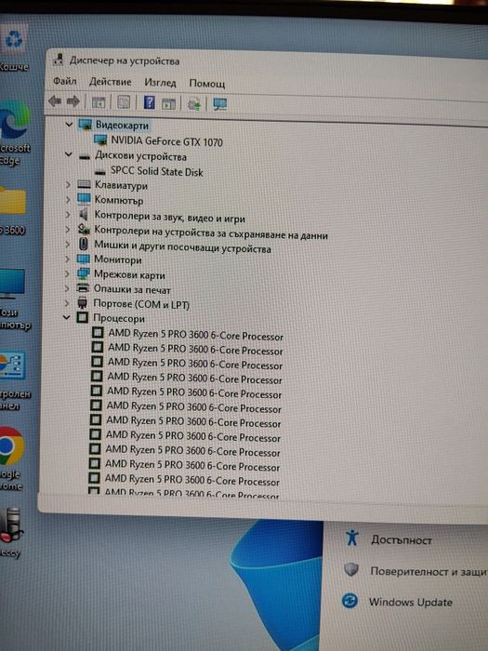Click the mouse icon beside Мишки и други
488x651 pixels.
[x=83, y=244]
